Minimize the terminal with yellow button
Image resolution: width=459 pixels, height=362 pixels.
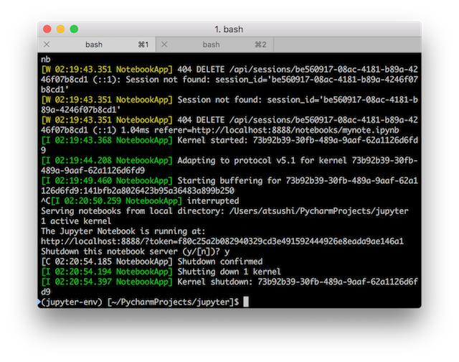(60, 29)
